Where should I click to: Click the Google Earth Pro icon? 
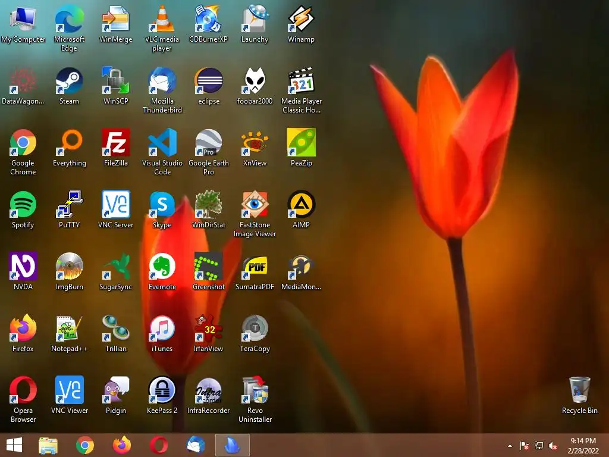tap(208, 142)
